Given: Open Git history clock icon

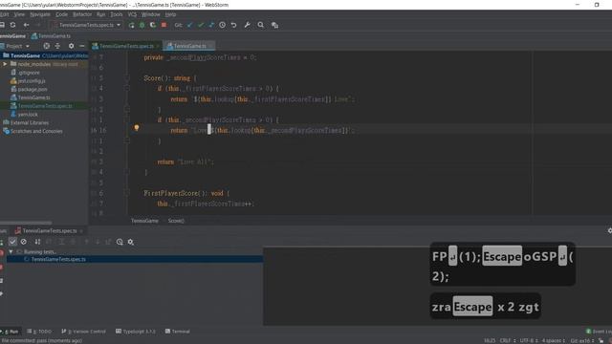Looking at the screenshot, I should pos(222,25).
